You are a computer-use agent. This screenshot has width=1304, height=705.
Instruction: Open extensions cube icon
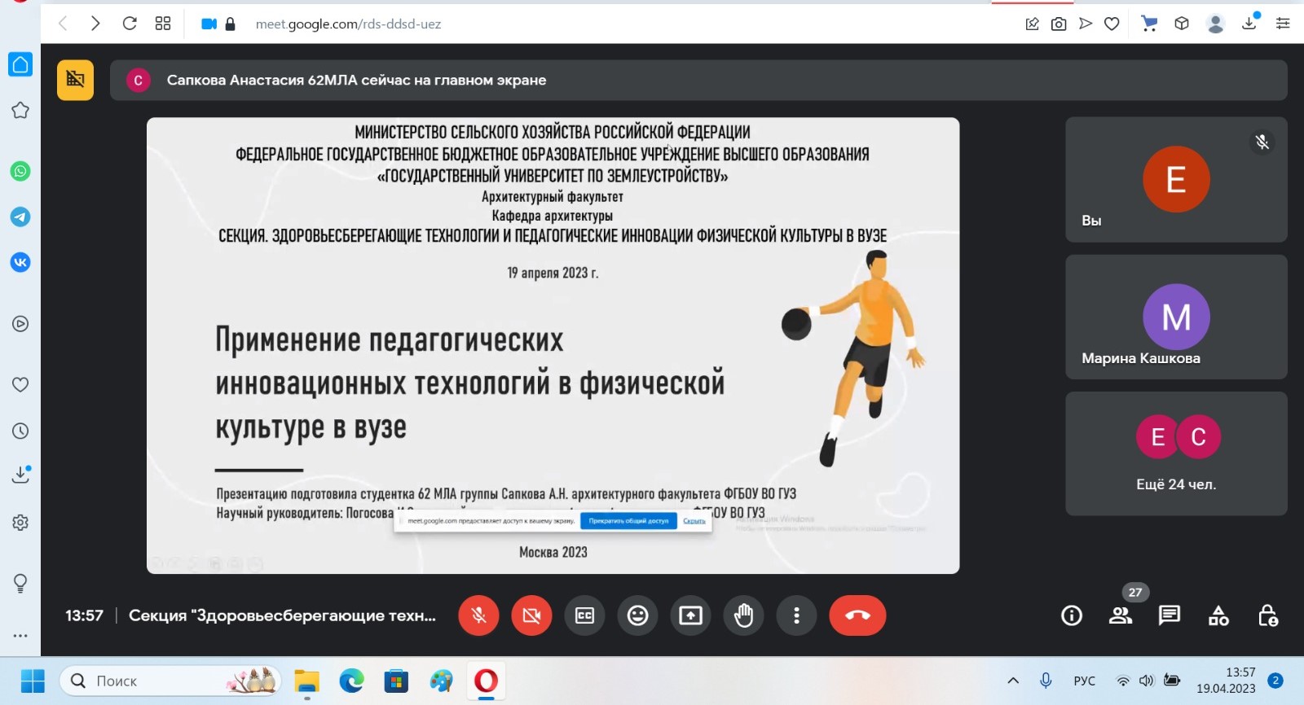pyautogui.click(x=1182, y=24)
